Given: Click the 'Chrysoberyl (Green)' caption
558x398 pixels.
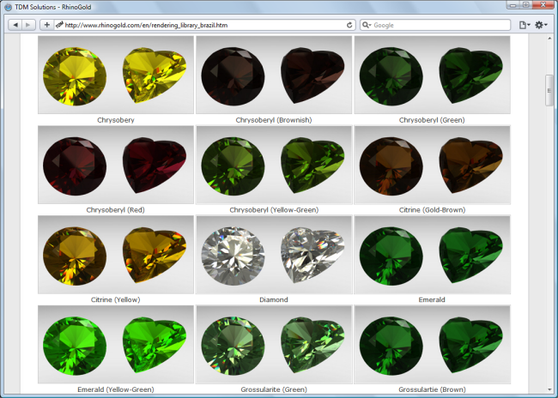Looking at the screenshot, I should (432, 120).
